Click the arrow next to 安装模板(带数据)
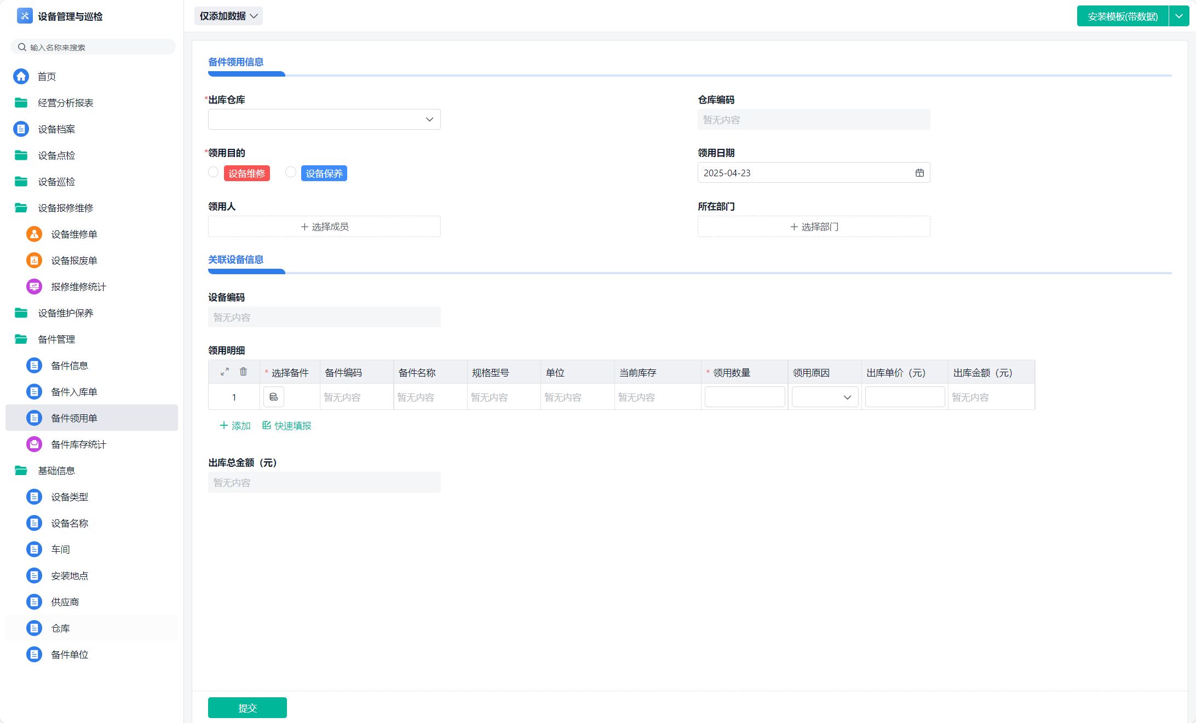Screen dimensions: 1196x723 pyautogui.click(x=1179, y=16)
